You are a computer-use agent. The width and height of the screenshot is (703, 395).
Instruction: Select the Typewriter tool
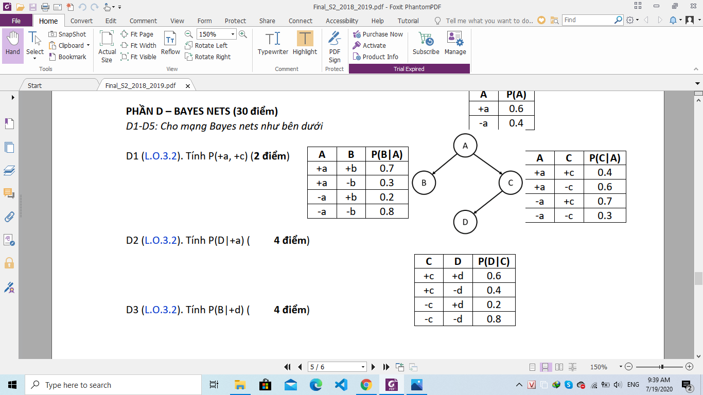tap(273, 43)
